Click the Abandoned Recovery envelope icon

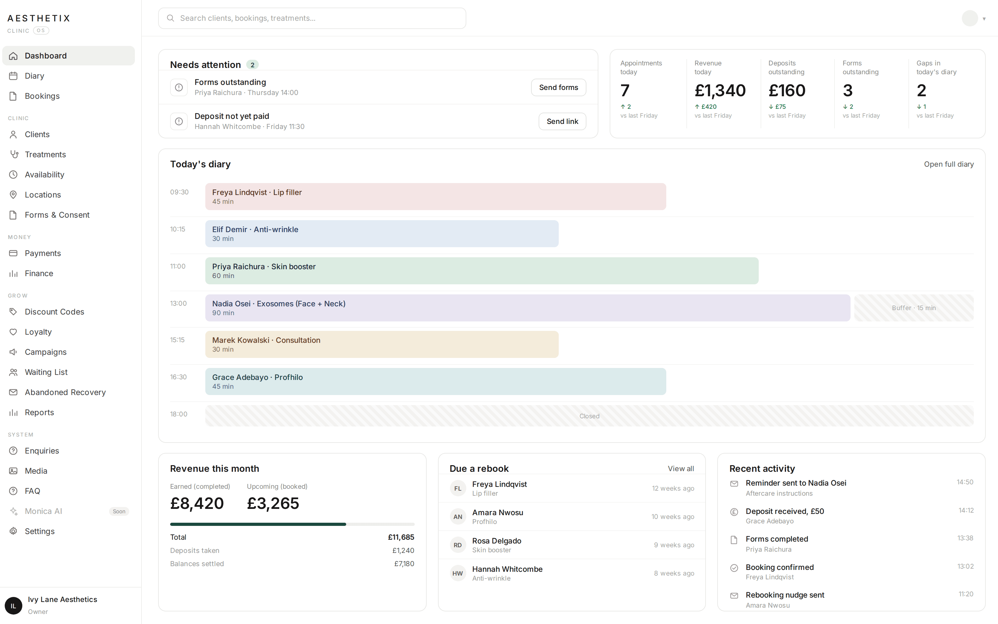pyautogui.click(x=13, y=393)
